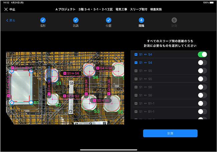The image size is (217, 152).
Task: Click the blue Y icon beside S1 ↔ S4
Action: point(136,62)
